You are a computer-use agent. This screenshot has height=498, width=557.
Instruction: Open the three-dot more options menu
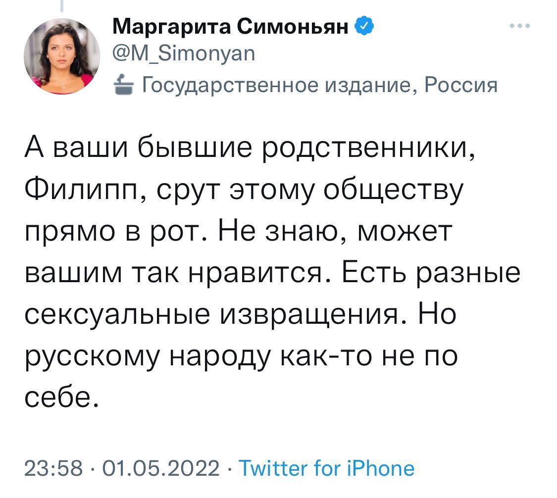coord(520,26)
